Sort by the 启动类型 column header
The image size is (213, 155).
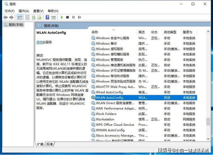tap(171, 32)
